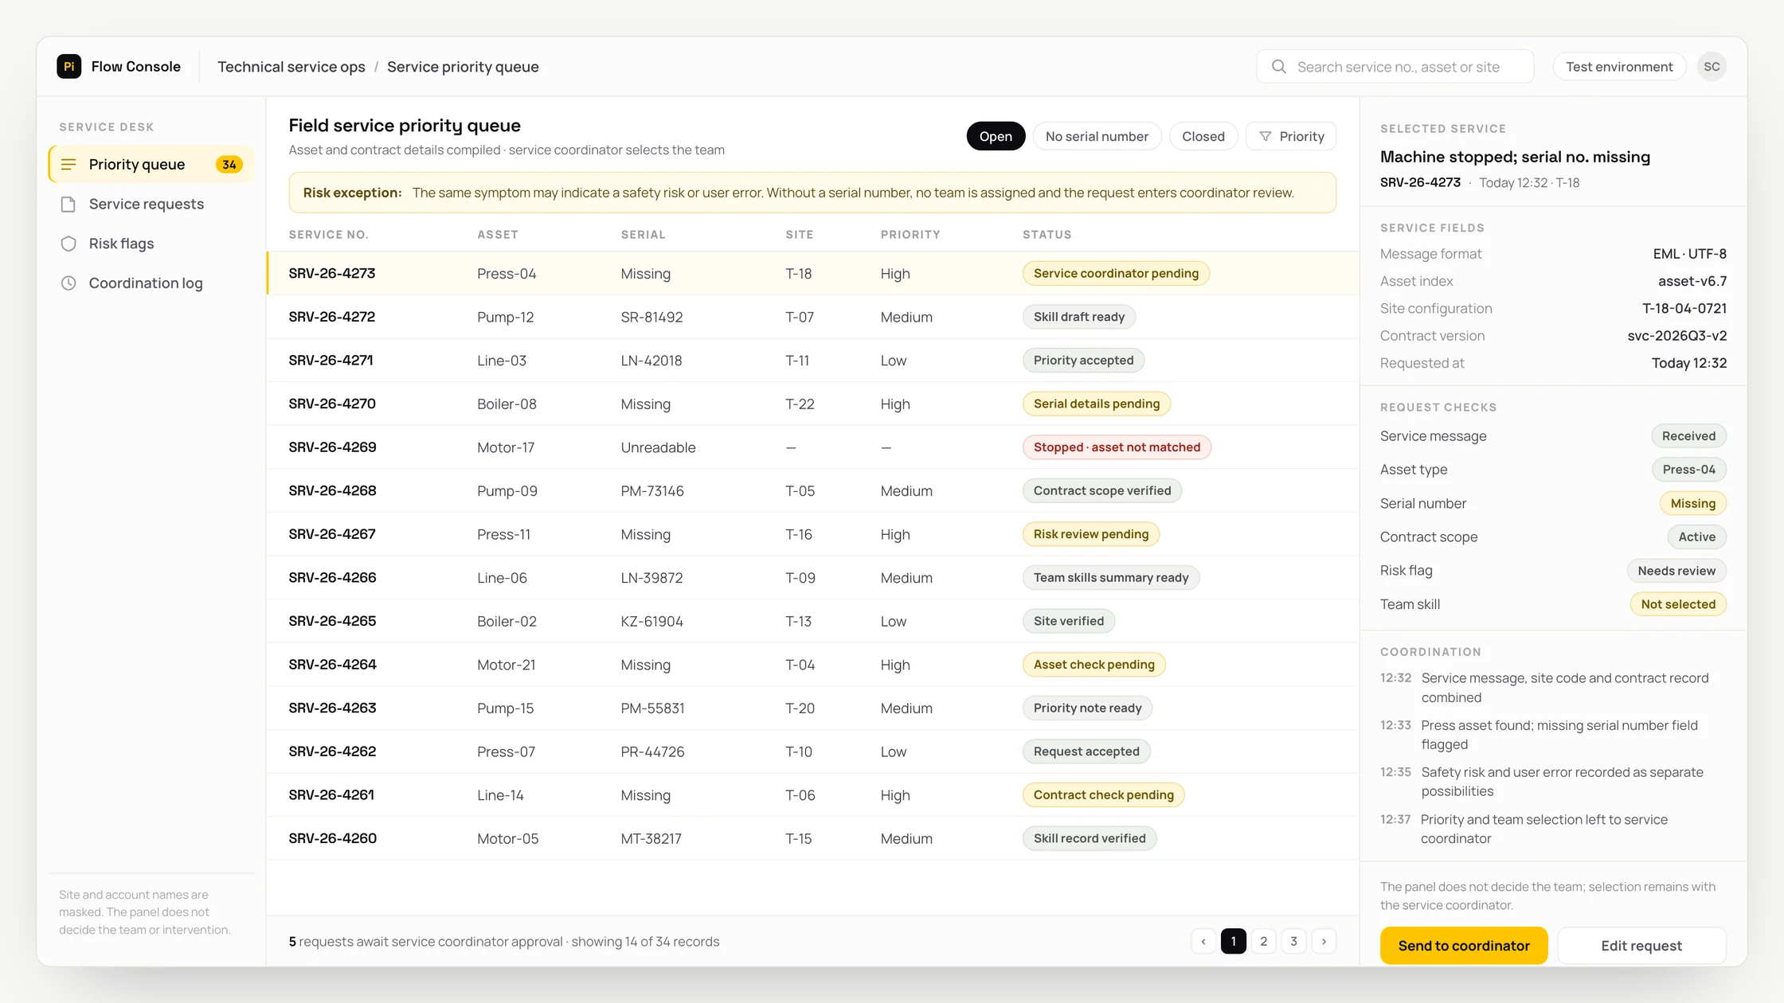Click Contract check pending status badge
The image size is (1784, 1003).
pos(1104,795)
